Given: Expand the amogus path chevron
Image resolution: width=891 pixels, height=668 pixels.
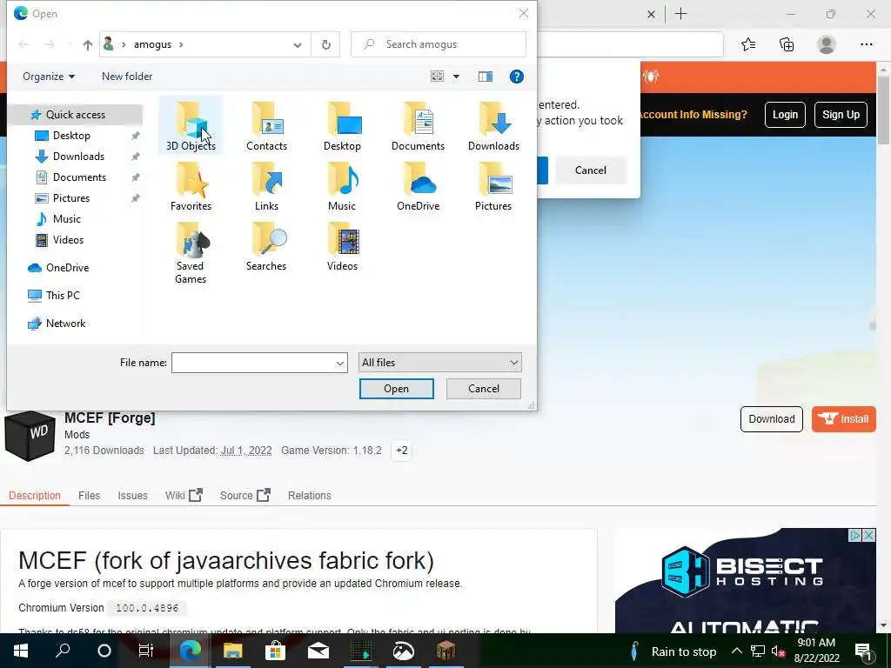Looking at the screenshot, I should pos(181,44).
